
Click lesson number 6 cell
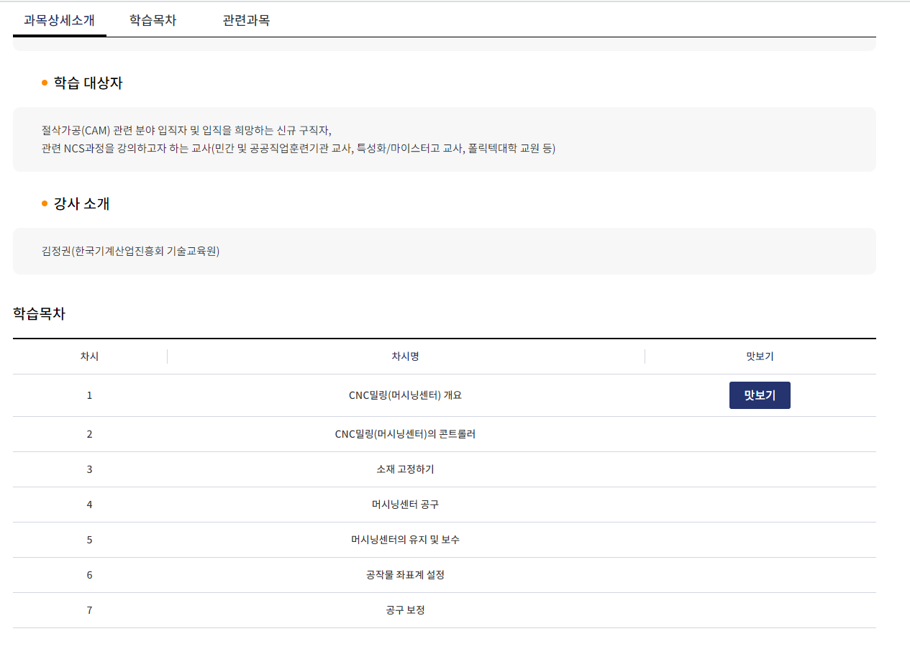(89, 575)
